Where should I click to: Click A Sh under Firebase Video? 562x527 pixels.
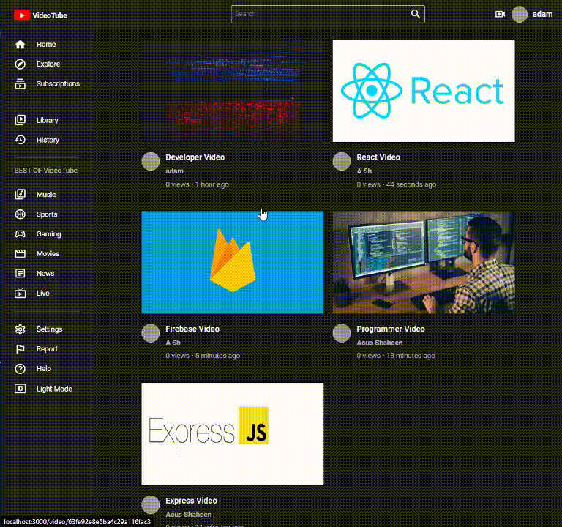point(173,343)
